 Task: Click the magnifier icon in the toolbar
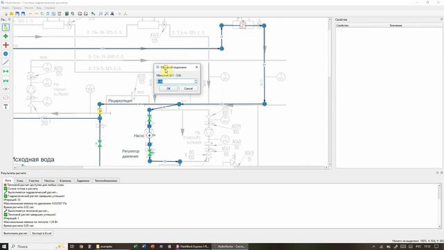(73, 14)
